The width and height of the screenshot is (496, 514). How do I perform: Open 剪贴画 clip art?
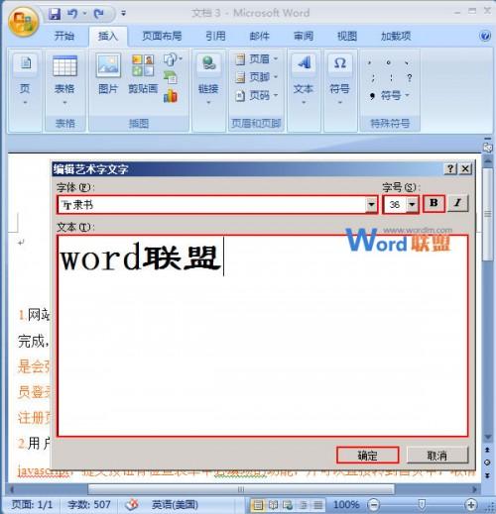(x=143, y=75)
